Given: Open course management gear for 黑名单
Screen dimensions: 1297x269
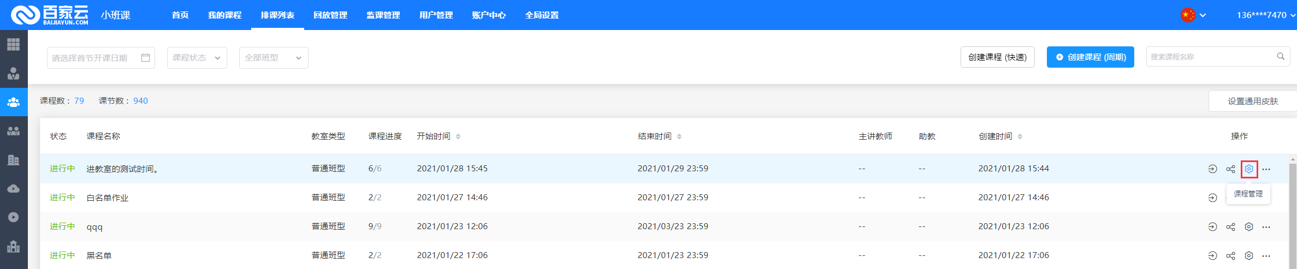Looking at the screenshot, I should [x=1249, y=255].
